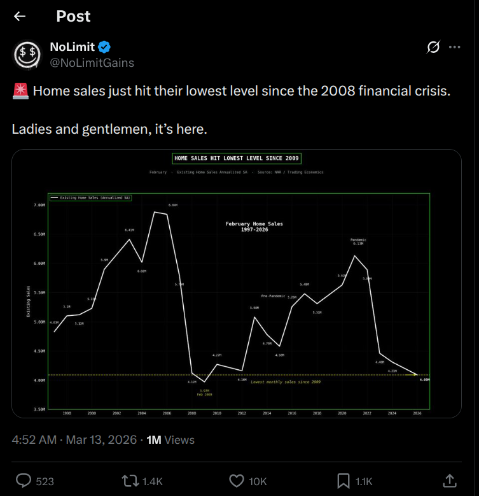Bookmark this post with the ribbon icon
479x496 pixels.
(x=343, y=481)
